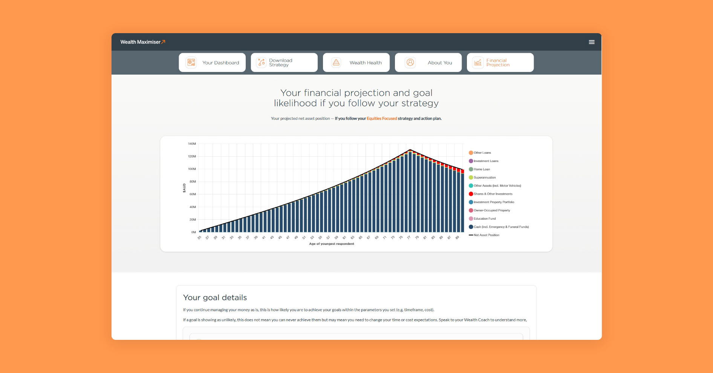This screenshot has height=373, width=713.
Task: Click the hamburger menu icon
Action: tap(591, 42)
